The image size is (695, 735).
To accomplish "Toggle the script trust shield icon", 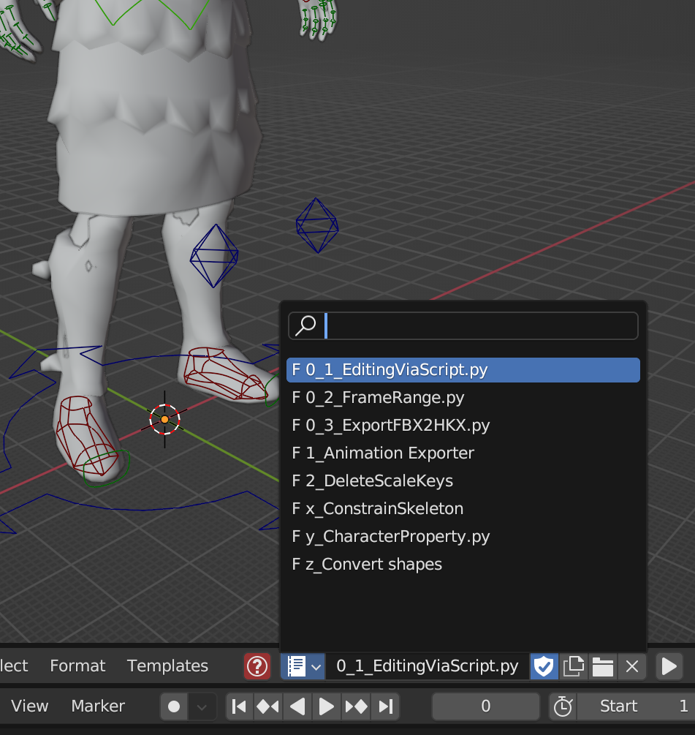I will pos(544,666).
